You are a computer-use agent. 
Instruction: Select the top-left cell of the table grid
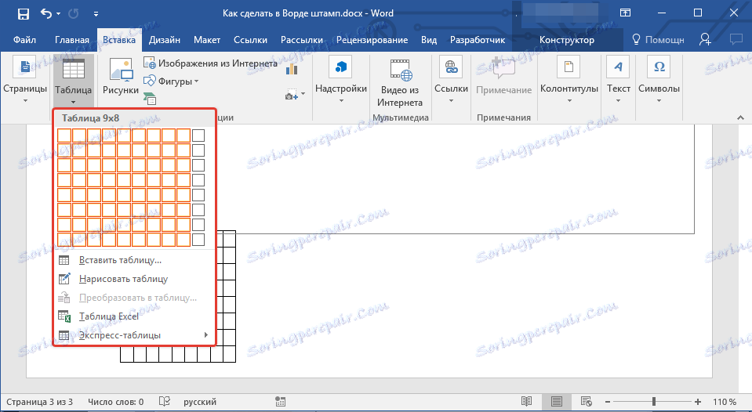[64, 136]
